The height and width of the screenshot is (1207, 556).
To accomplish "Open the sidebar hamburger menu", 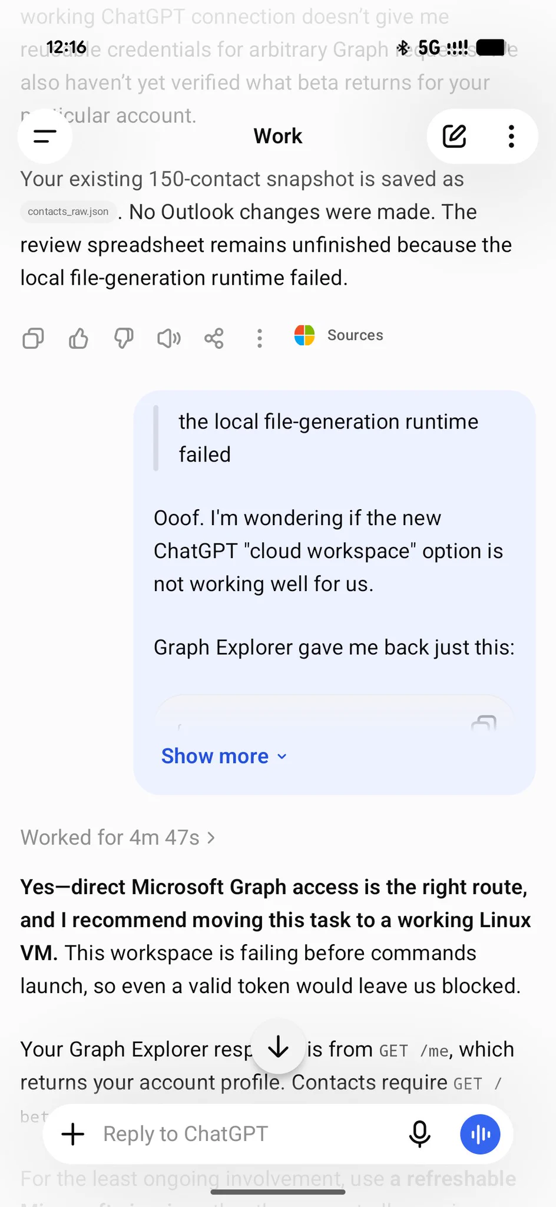I will click(45, 136).
